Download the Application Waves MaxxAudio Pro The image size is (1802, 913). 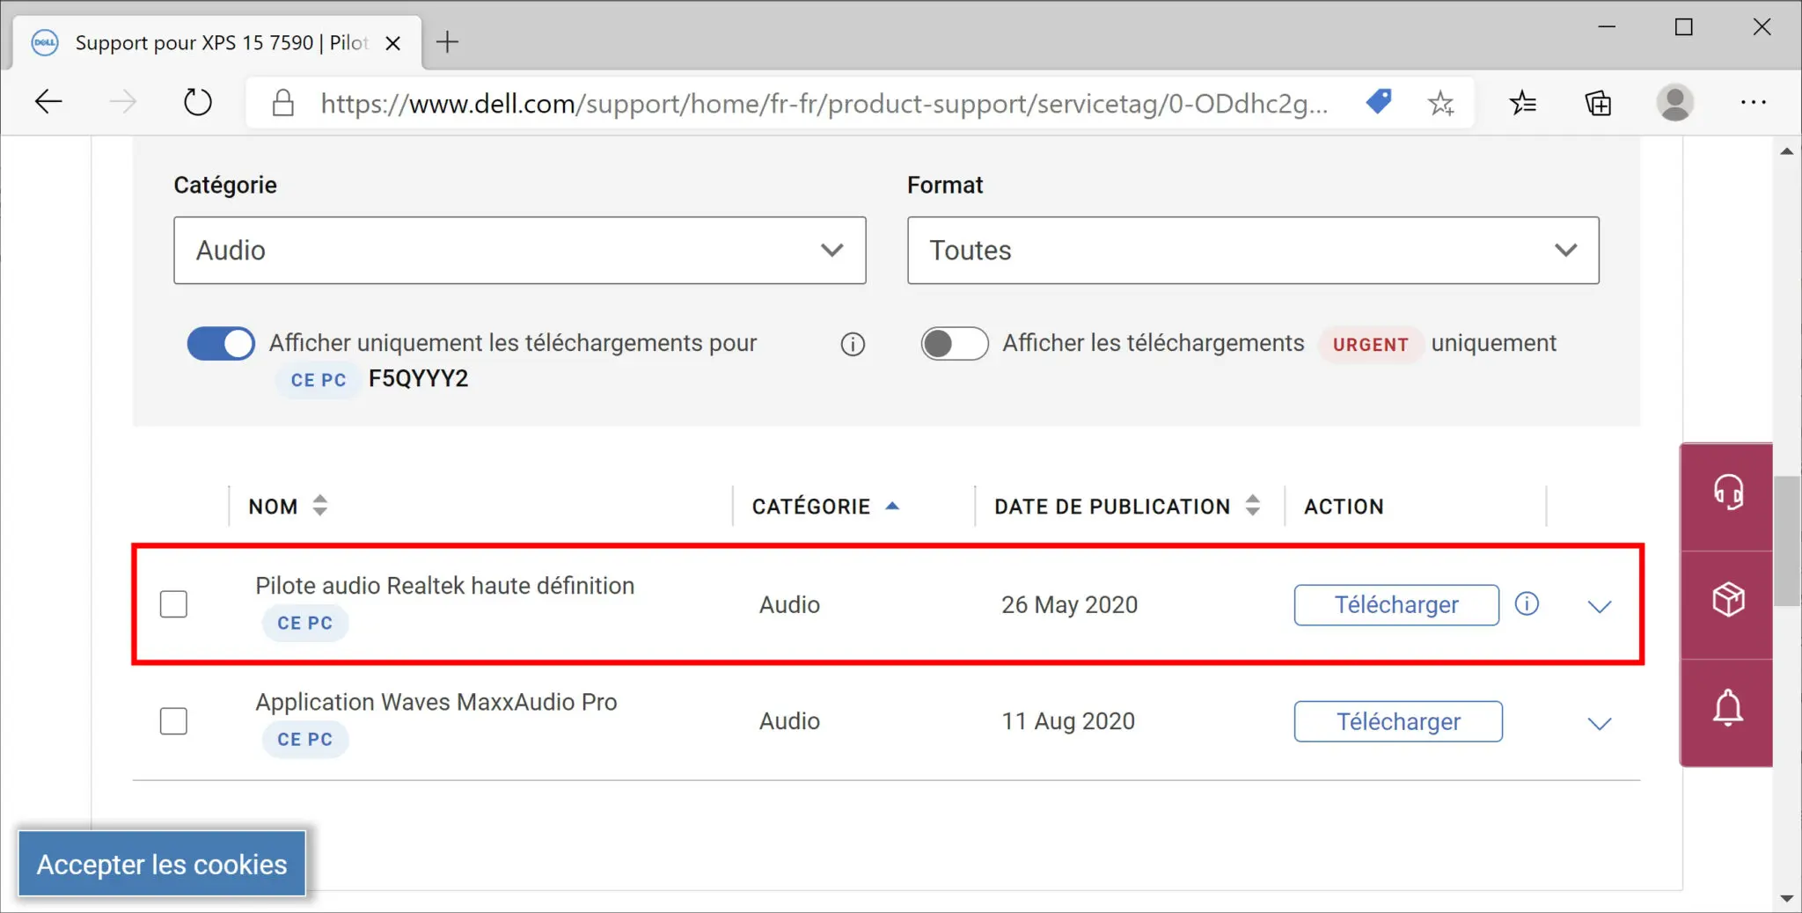(1397, 721)
